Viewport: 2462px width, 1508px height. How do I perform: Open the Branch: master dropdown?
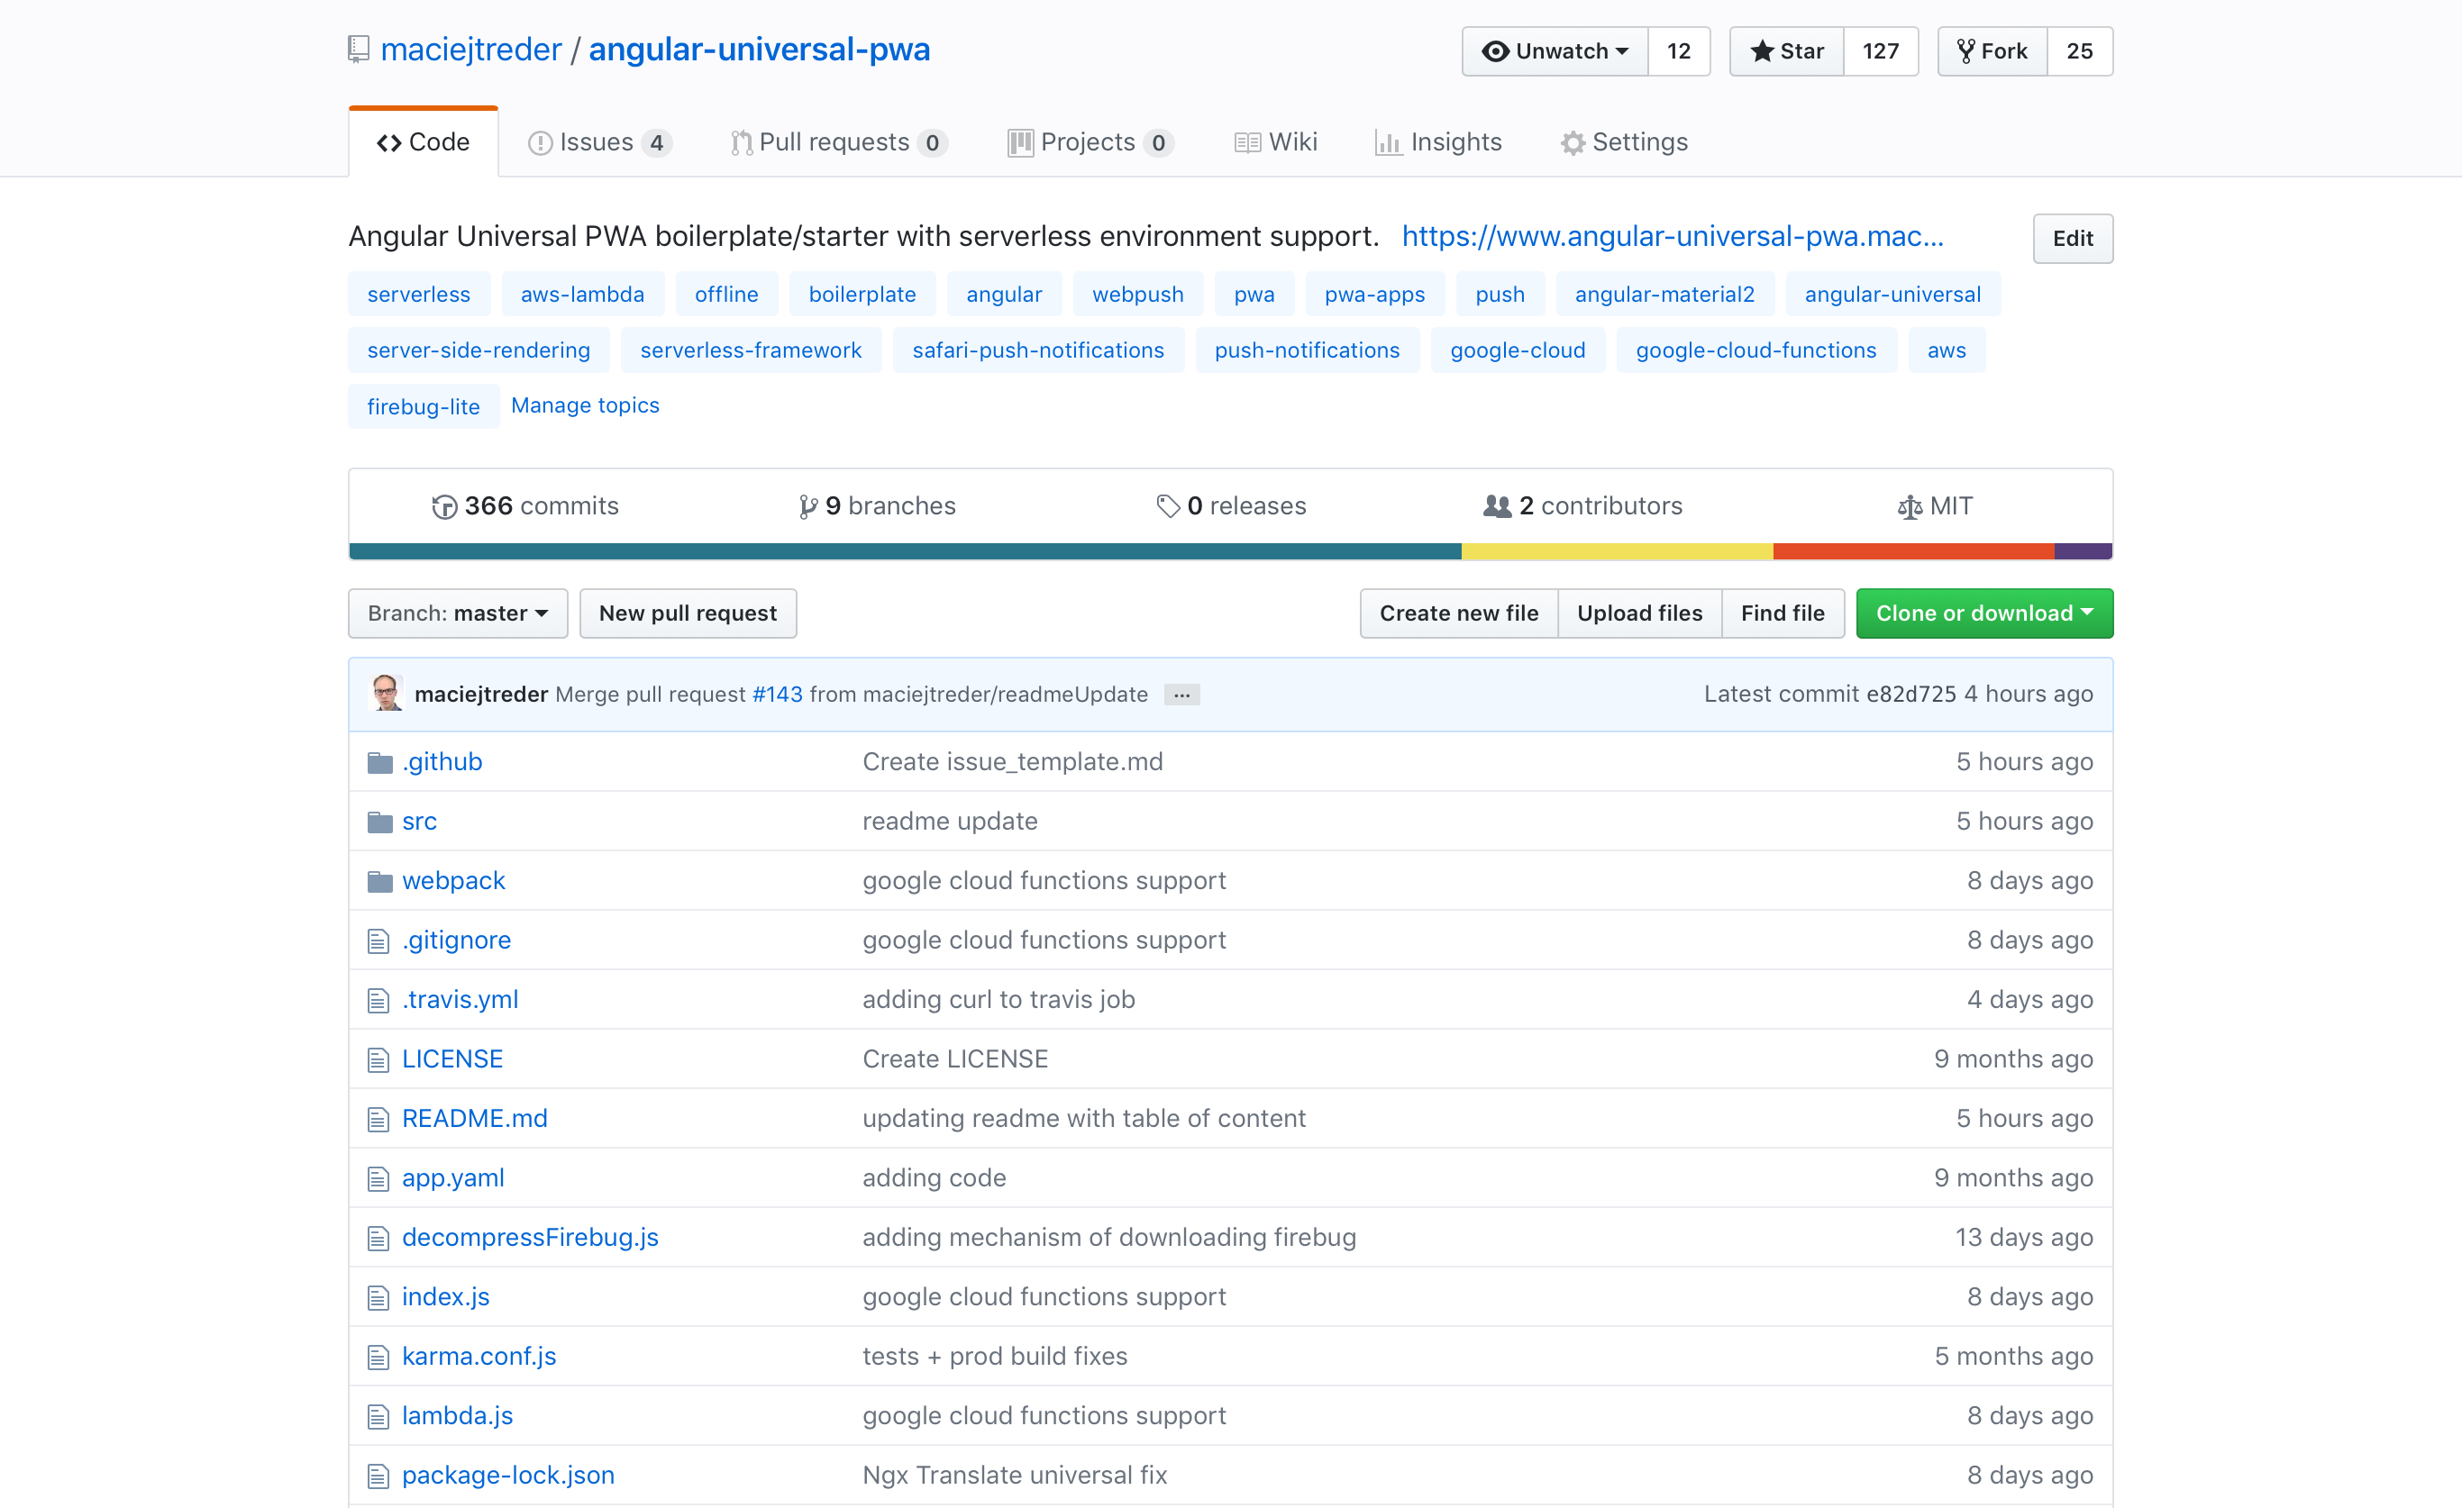(x=458, y=613)
